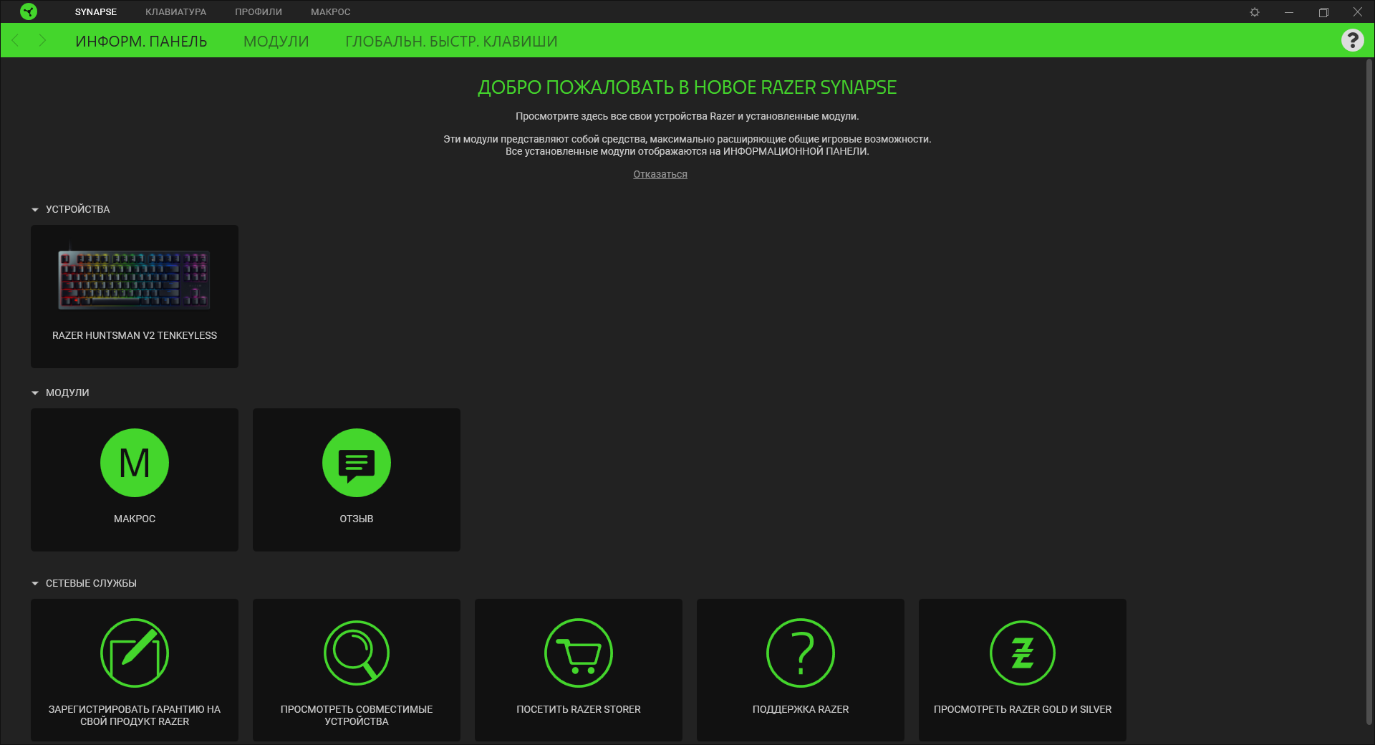The width and height of the screenshot is (1375, 745).
Task: Collapse the Модули section
Action: [x=35, y=393]
